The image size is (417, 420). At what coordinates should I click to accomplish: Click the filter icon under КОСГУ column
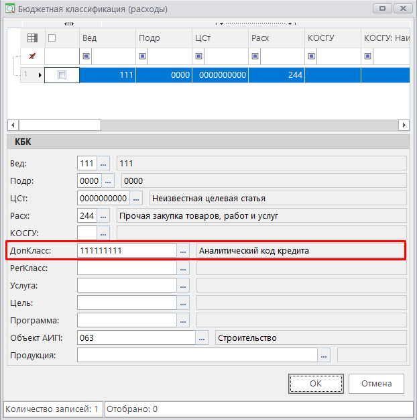coord(312,56)
